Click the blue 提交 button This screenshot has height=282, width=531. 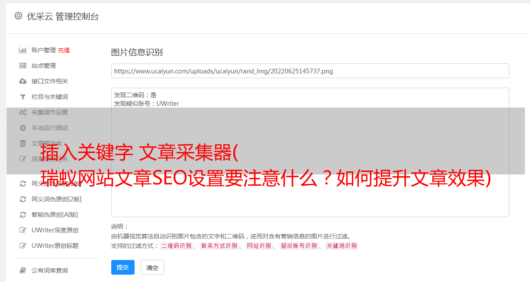tap(123, 267)
